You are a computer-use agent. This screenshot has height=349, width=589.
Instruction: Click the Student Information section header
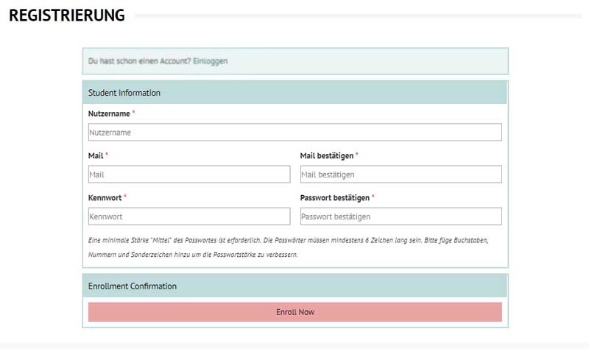(295, 93)
